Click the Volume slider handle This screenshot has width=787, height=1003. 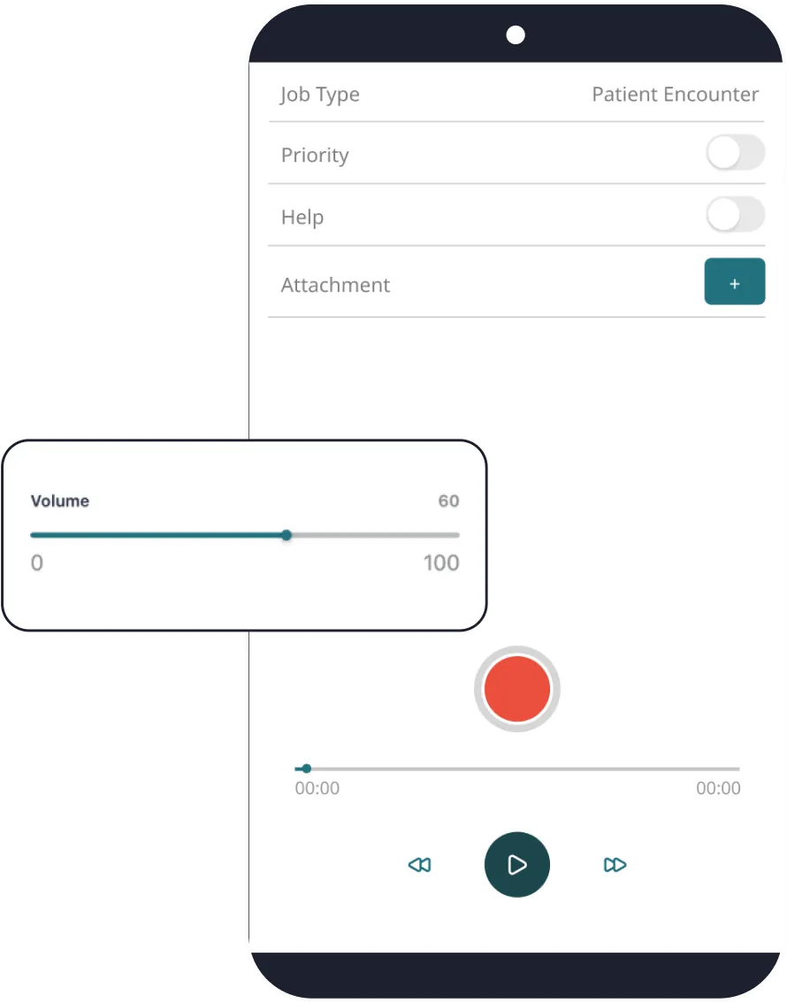click(x=287, y=535)
